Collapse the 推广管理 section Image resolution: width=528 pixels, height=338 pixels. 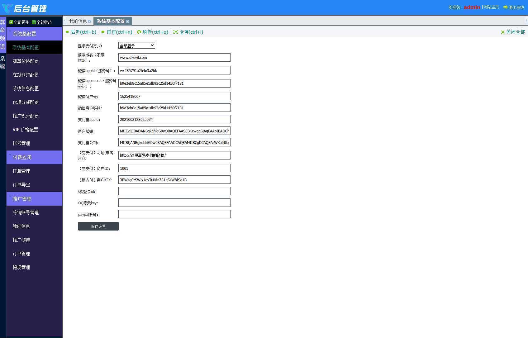(x=34, y=199)
